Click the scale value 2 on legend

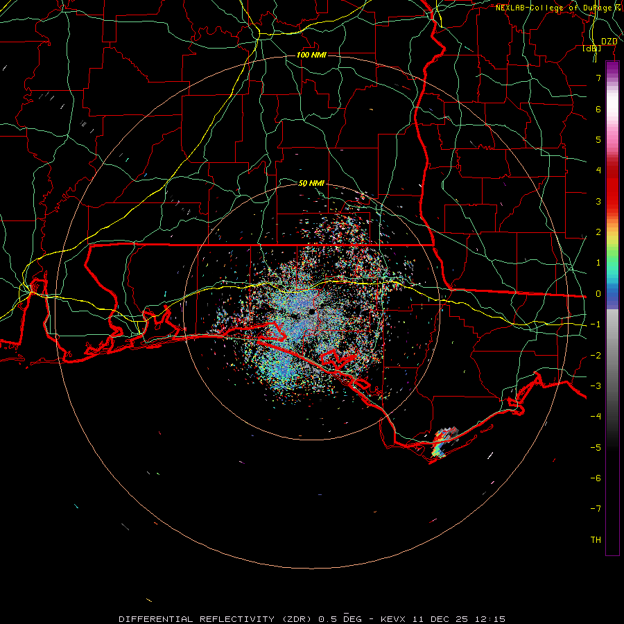click(x=598, y=232)
